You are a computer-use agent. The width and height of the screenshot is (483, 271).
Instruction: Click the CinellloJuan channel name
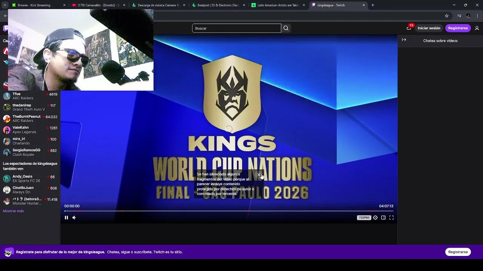click(23, 188)
